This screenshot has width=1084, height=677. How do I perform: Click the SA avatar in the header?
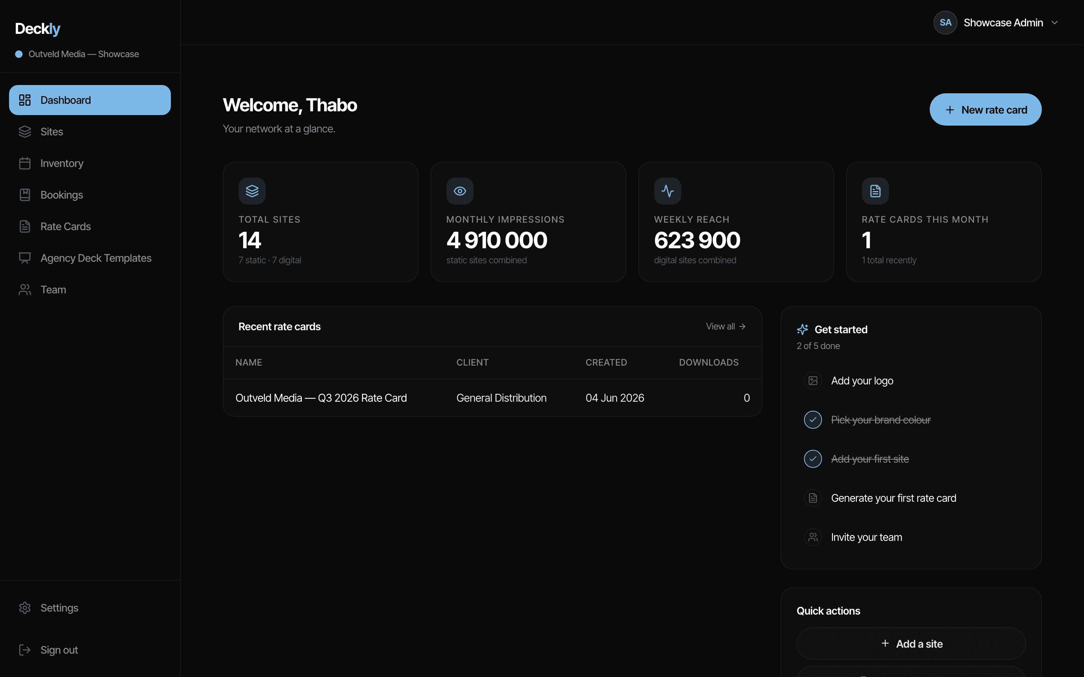945,23
